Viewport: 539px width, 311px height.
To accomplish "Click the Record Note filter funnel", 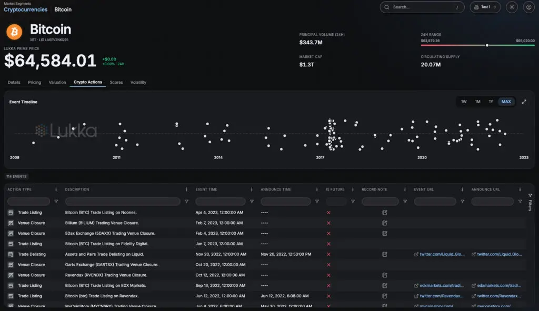I will 405,202.
